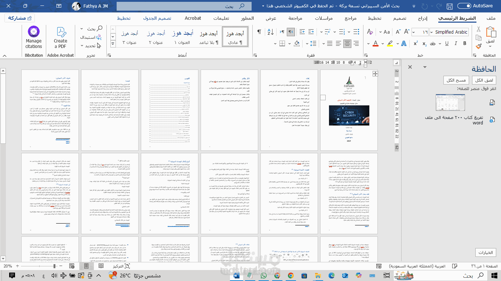Open the مراجع ribbon tab
The width and height of the screenshot is (501, 281).
pyautogui.click(x=351, y=18)
